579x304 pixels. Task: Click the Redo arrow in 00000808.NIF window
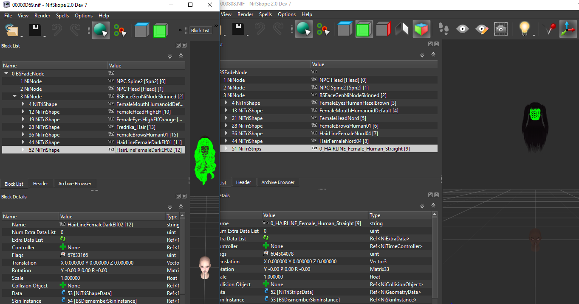coord(278,29)
